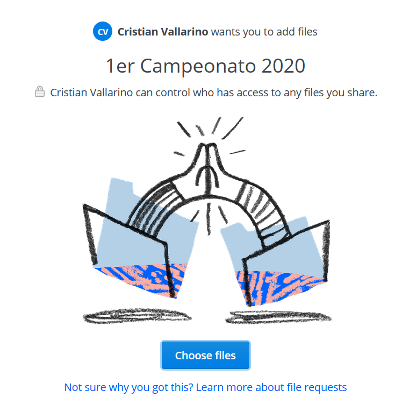Viewport: 402px width, 419px height.
Task: Click Cristian Vallarino in the access notice
Action: [91, 93]
